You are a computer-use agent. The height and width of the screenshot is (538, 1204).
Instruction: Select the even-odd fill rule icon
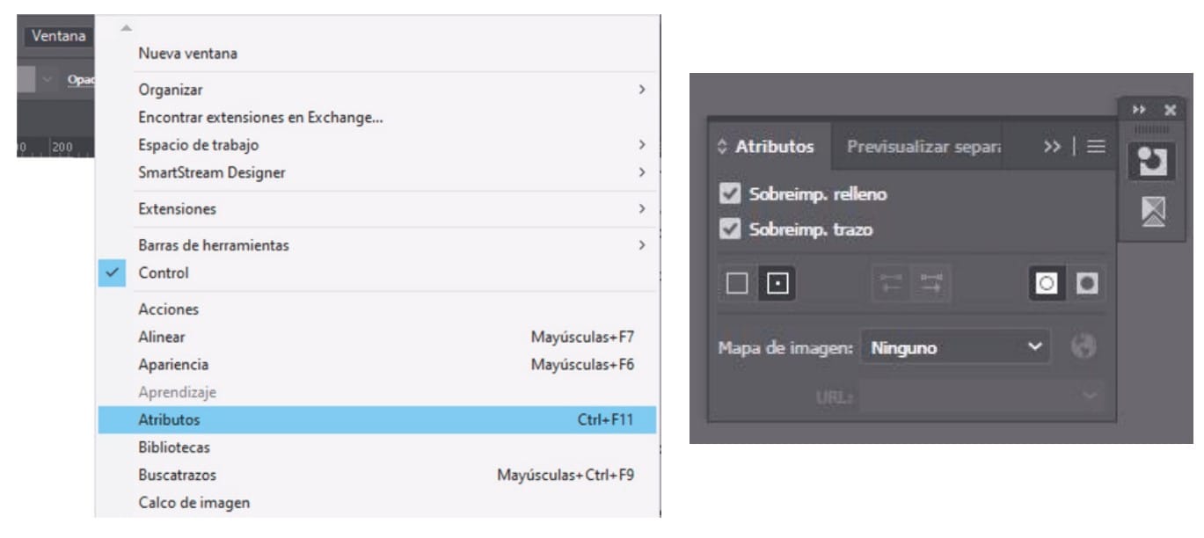pos(1089,283)
